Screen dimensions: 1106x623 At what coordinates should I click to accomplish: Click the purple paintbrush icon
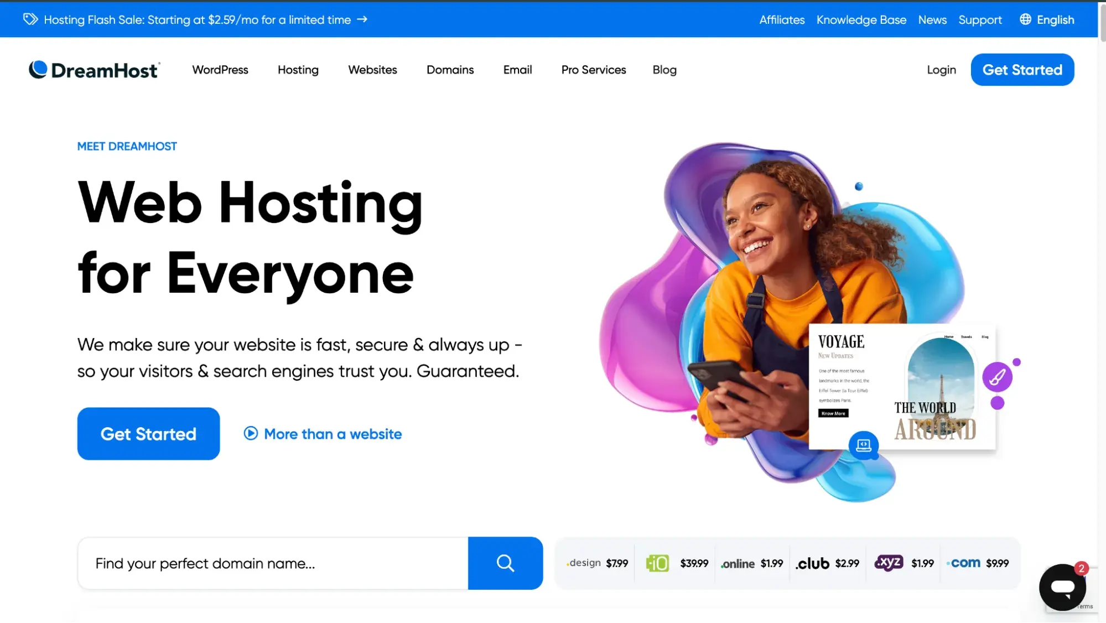tap(997, 377)
